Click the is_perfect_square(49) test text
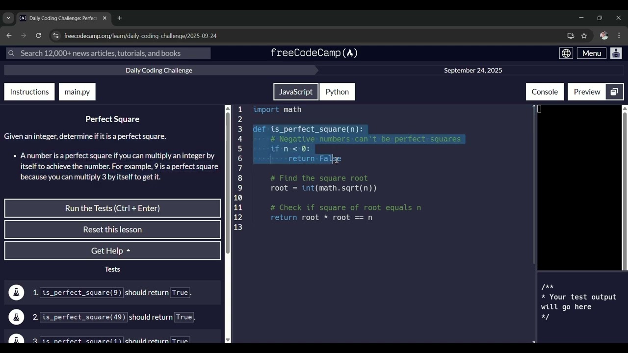 tap(83, 317)
